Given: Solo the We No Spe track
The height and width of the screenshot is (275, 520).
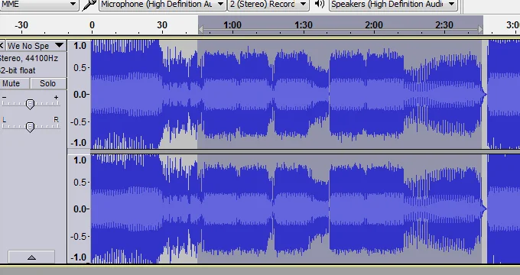Looking at the screenshot, I should tap(47, 83).
